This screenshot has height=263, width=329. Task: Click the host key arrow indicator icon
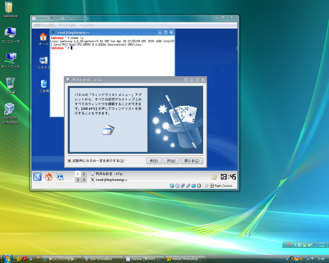point(212,186)
